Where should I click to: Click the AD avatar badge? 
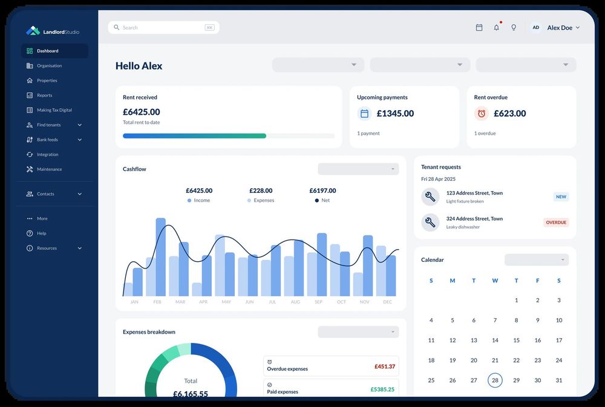(536, 27)
